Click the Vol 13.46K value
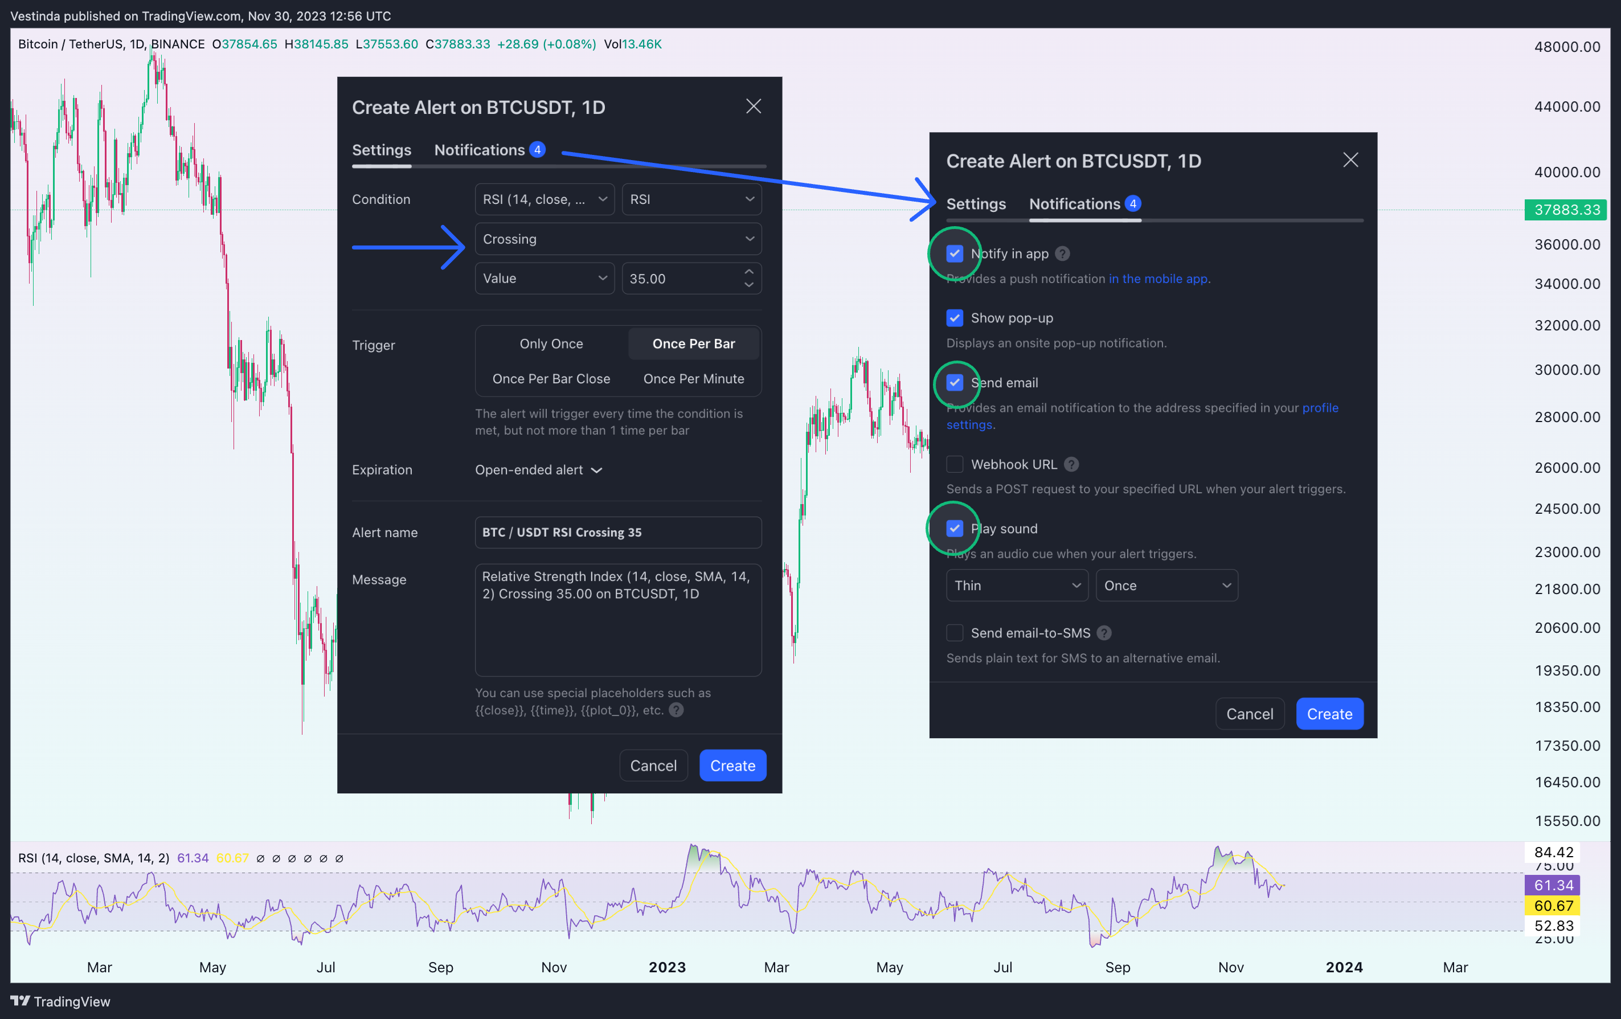The image size is (1621, 1019). coord(633,44)
